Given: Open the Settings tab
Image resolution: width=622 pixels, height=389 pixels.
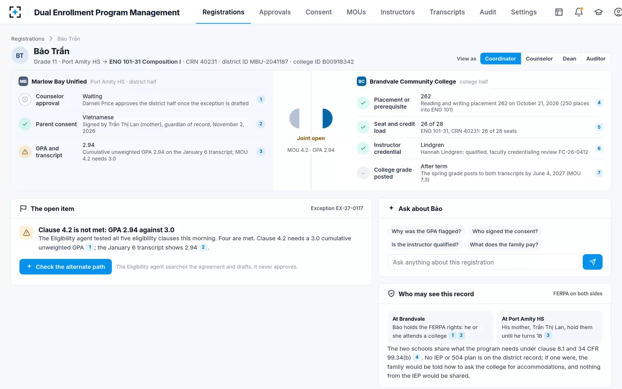Looking at the screenshot, I should [x=524, y=12].
